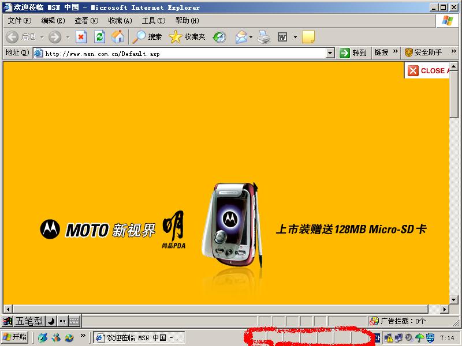Image resolution: width=462 pixels, height=346 pixels.
Task: Expand quick launch overflow chevron
Action: pos(83,336)
